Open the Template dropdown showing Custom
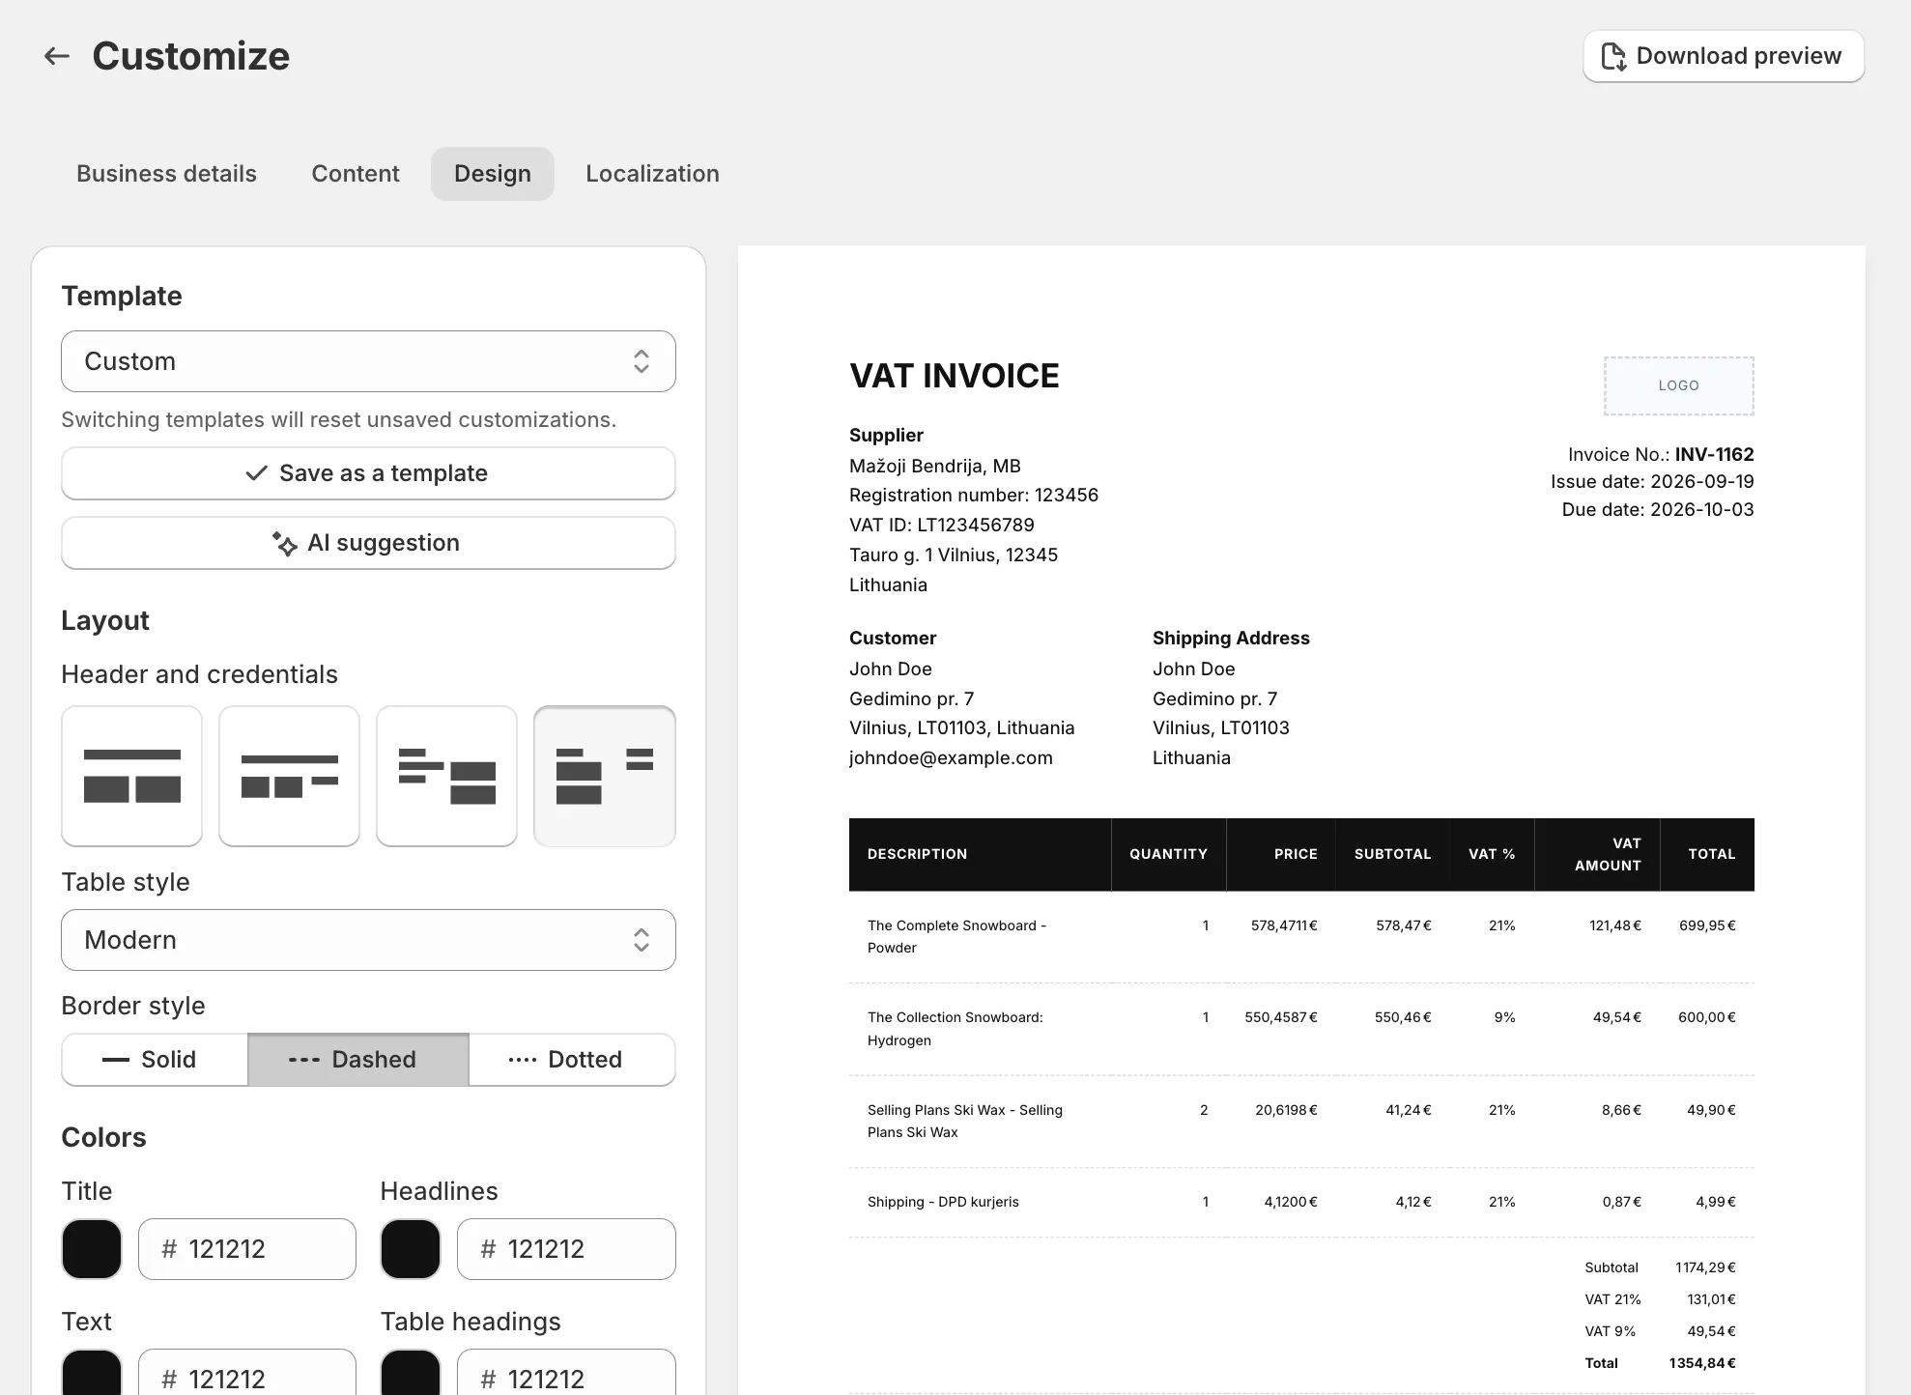This screenshot has width=1911, height=1395. tap(368, 361)
